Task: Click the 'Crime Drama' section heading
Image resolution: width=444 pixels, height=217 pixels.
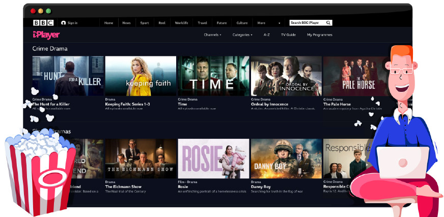Action: pos(50,49)
